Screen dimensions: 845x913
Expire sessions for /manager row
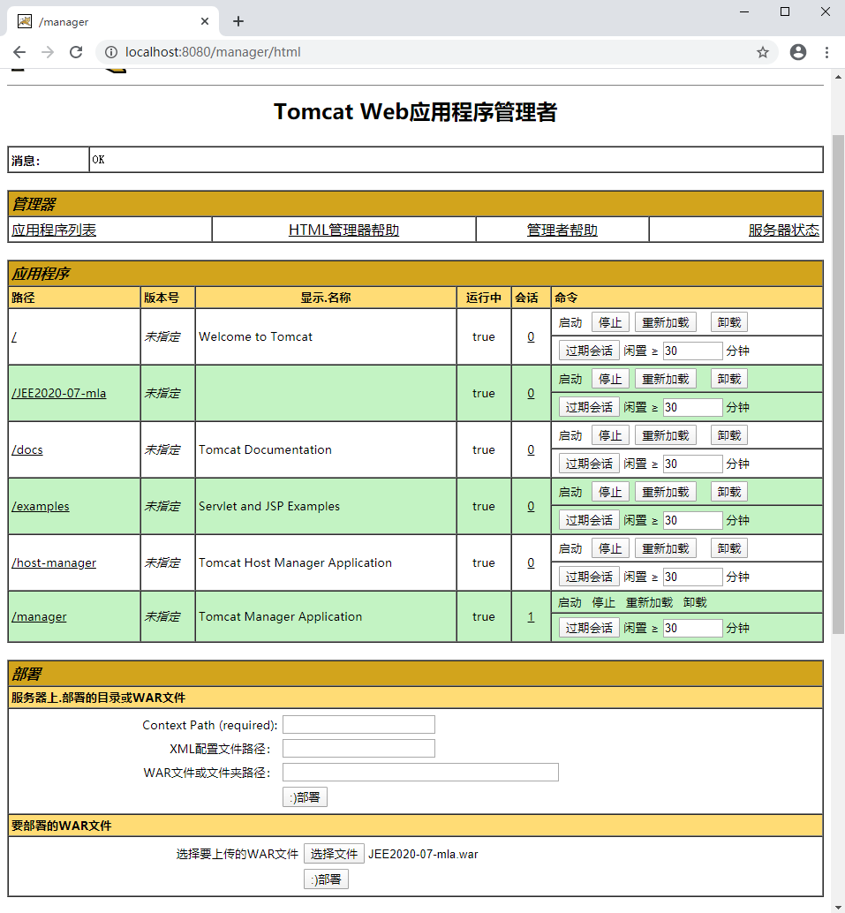tap(589, 628)
